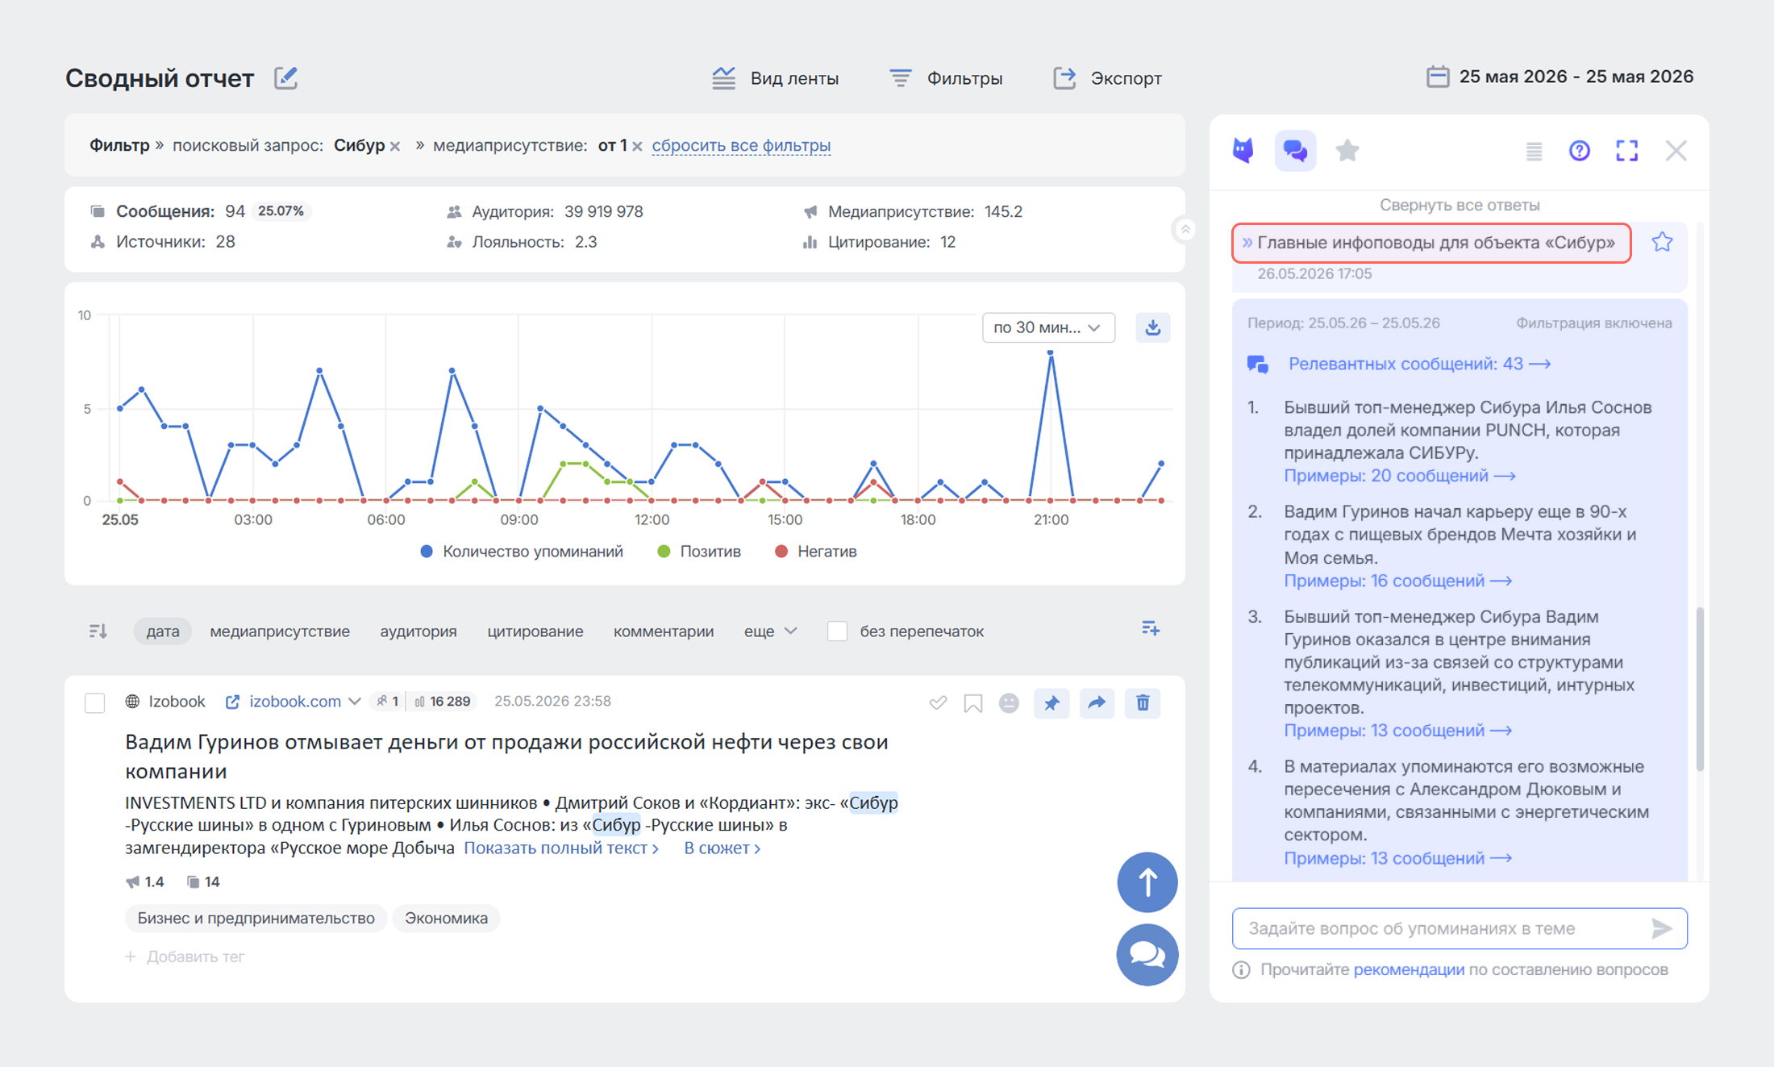Edit the Сводный отчет title pencil icon

click(x=285, y=78)
